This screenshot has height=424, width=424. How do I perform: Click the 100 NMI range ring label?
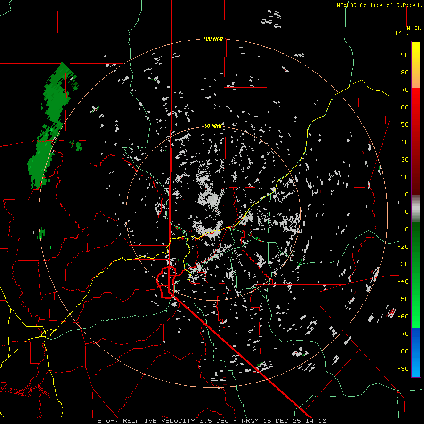(213, 39)
